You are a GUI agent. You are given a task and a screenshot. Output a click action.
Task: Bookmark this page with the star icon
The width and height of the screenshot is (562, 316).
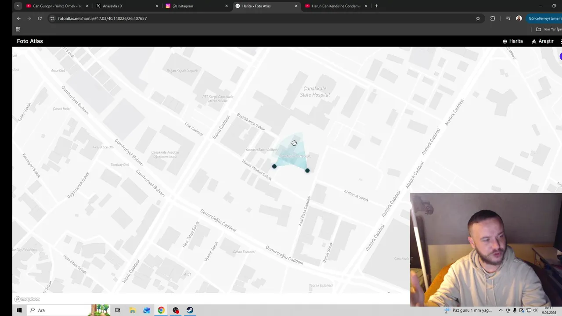478,18
